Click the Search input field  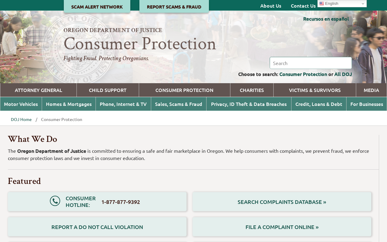(311, 63)
